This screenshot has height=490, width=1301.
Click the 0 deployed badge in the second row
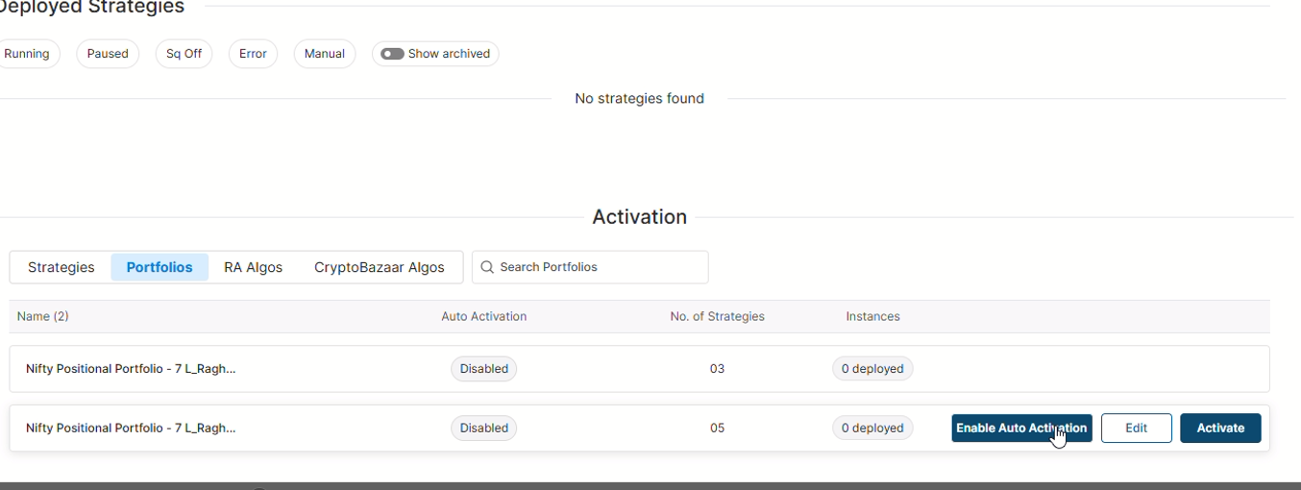872,429
